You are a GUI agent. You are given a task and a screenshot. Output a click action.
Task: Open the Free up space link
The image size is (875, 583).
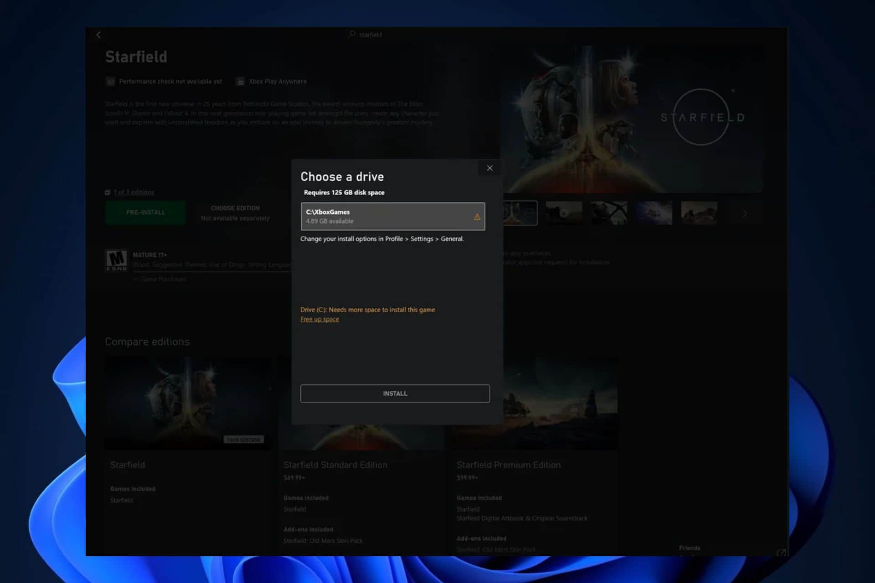point(319,319)
